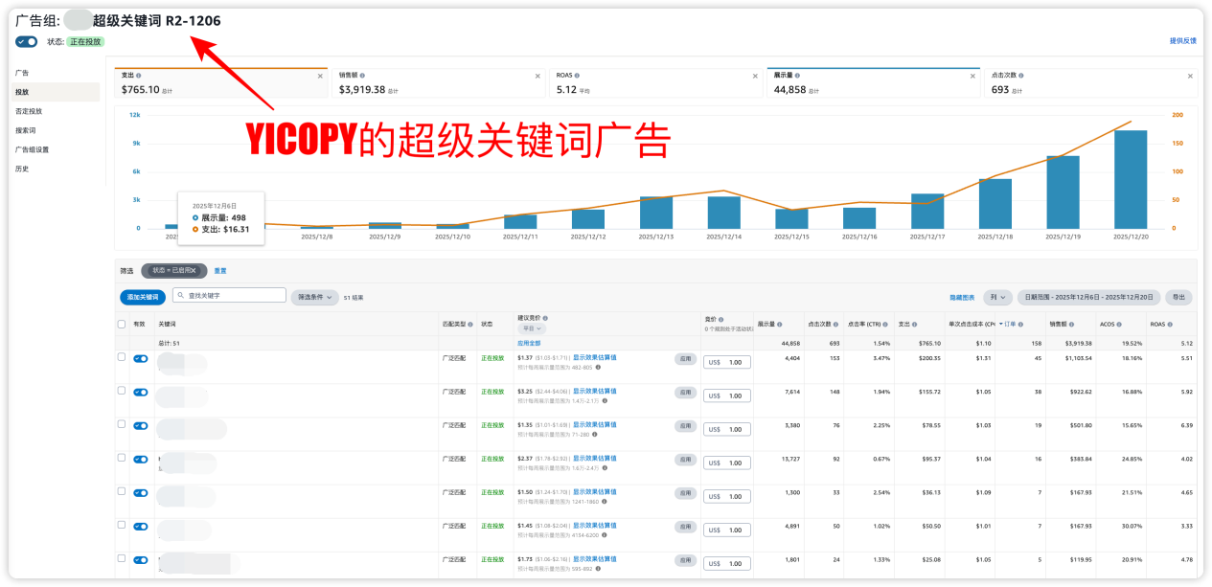Click info icon next to ACOS column header
Screen dimensions: 1212x587
click(x=1118, y=325)
